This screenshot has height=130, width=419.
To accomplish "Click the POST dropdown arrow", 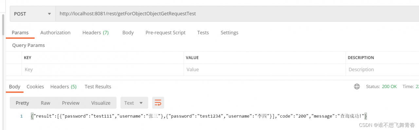I will tap(49, 14).
